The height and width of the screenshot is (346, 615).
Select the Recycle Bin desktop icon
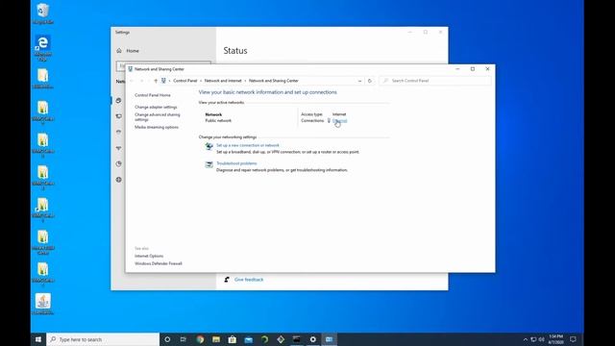coord(42,13)
